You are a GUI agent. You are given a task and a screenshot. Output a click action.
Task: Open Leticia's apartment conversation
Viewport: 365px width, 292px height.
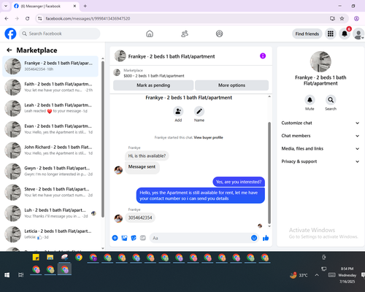[x=50, y=234]
